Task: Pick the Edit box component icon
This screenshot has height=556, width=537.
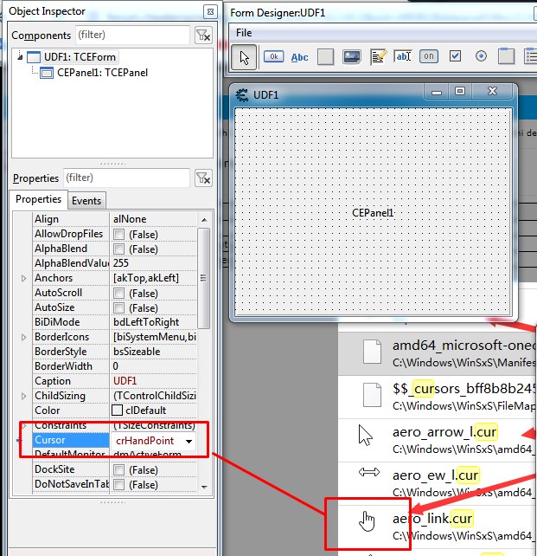Action: point(403,56)
